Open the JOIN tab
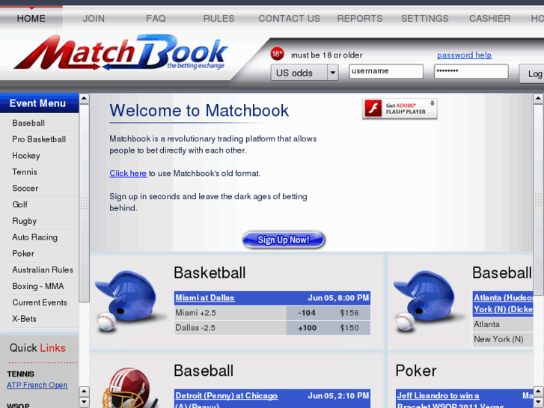 tap(94, 19)
